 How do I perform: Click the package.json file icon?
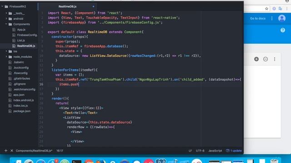(10, 111)
